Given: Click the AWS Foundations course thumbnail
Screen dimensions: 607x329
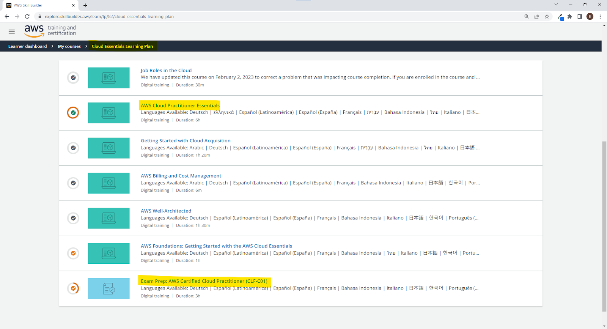Looking at the screenshot, I should (109, 253).
